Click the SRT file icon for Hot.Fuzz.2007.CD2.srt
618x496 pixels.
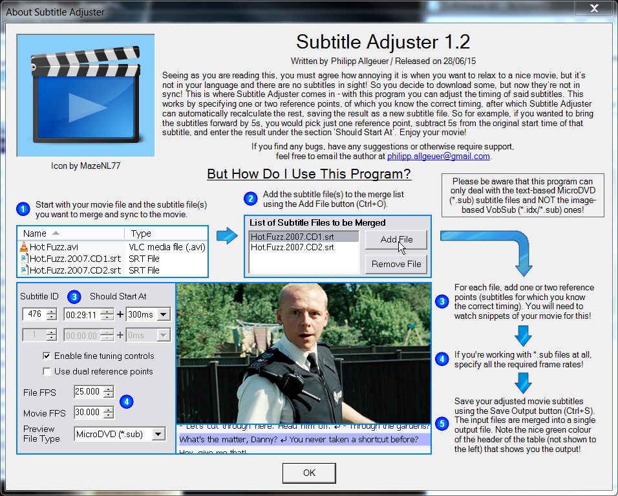click(x=24, y=270)
